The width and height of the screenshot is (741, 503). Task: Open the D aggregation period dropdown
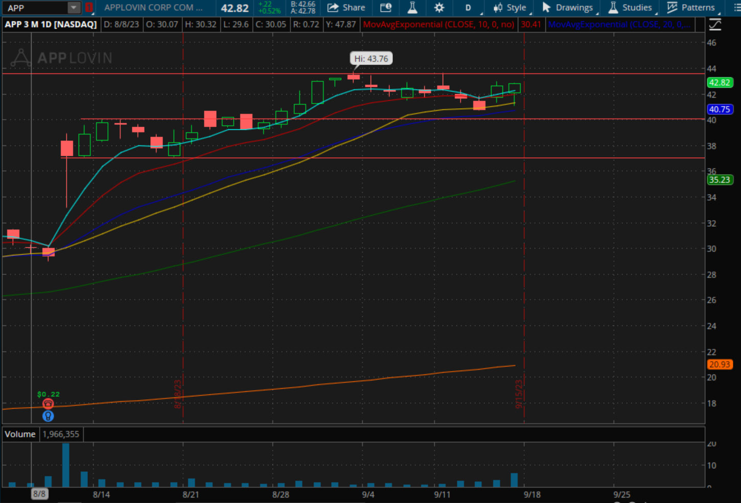[x=468, y=8]
